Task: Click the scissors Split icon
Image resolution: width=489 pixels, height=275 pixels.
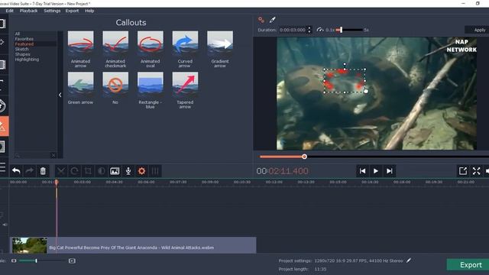Action: pyautogui.click(x=61, y=171)
